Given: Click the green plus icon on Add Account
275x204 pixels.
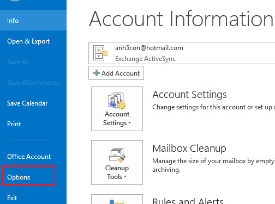Looking at the screenshot, I should pos(97,73).
